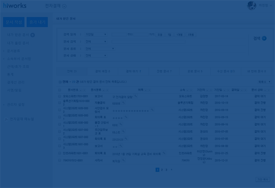Image resolution: width=275 pixels, height=188 pixels.
Task: Click the 검색 search arrow icon
Action: [x=264, y=38]
